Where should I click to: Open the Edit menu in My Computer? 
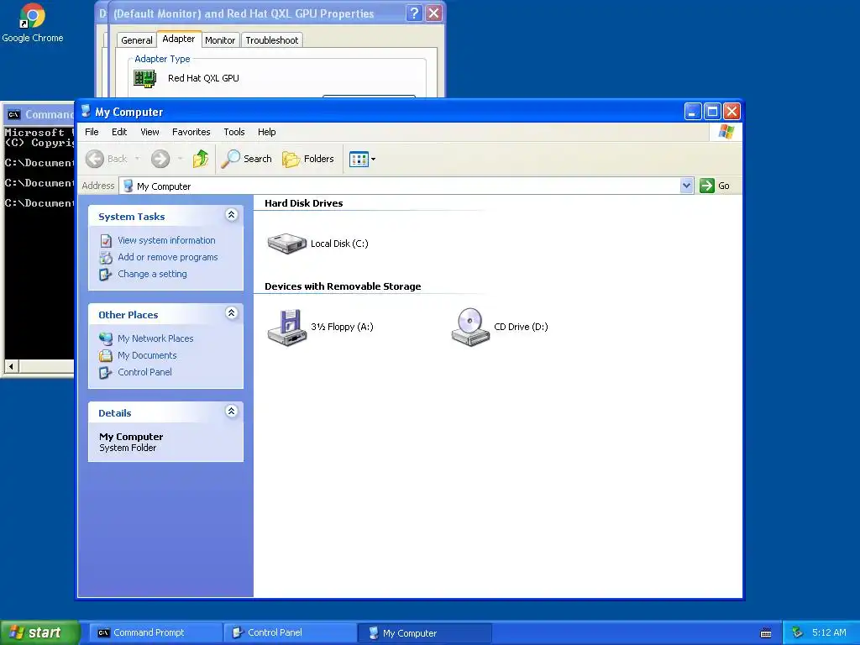(119, 132)
